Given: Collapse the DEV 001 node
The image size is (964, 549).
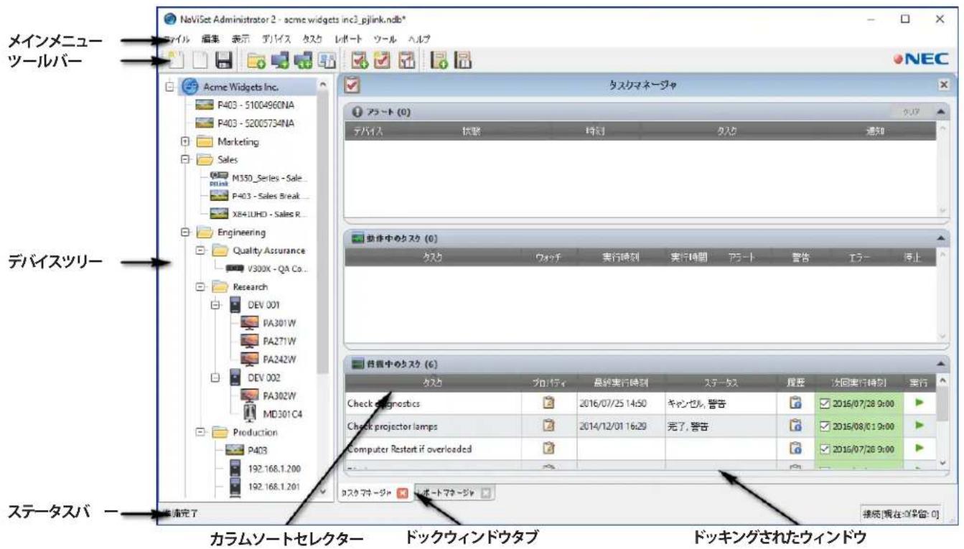Looking at the screenshot, I should 215,305.
